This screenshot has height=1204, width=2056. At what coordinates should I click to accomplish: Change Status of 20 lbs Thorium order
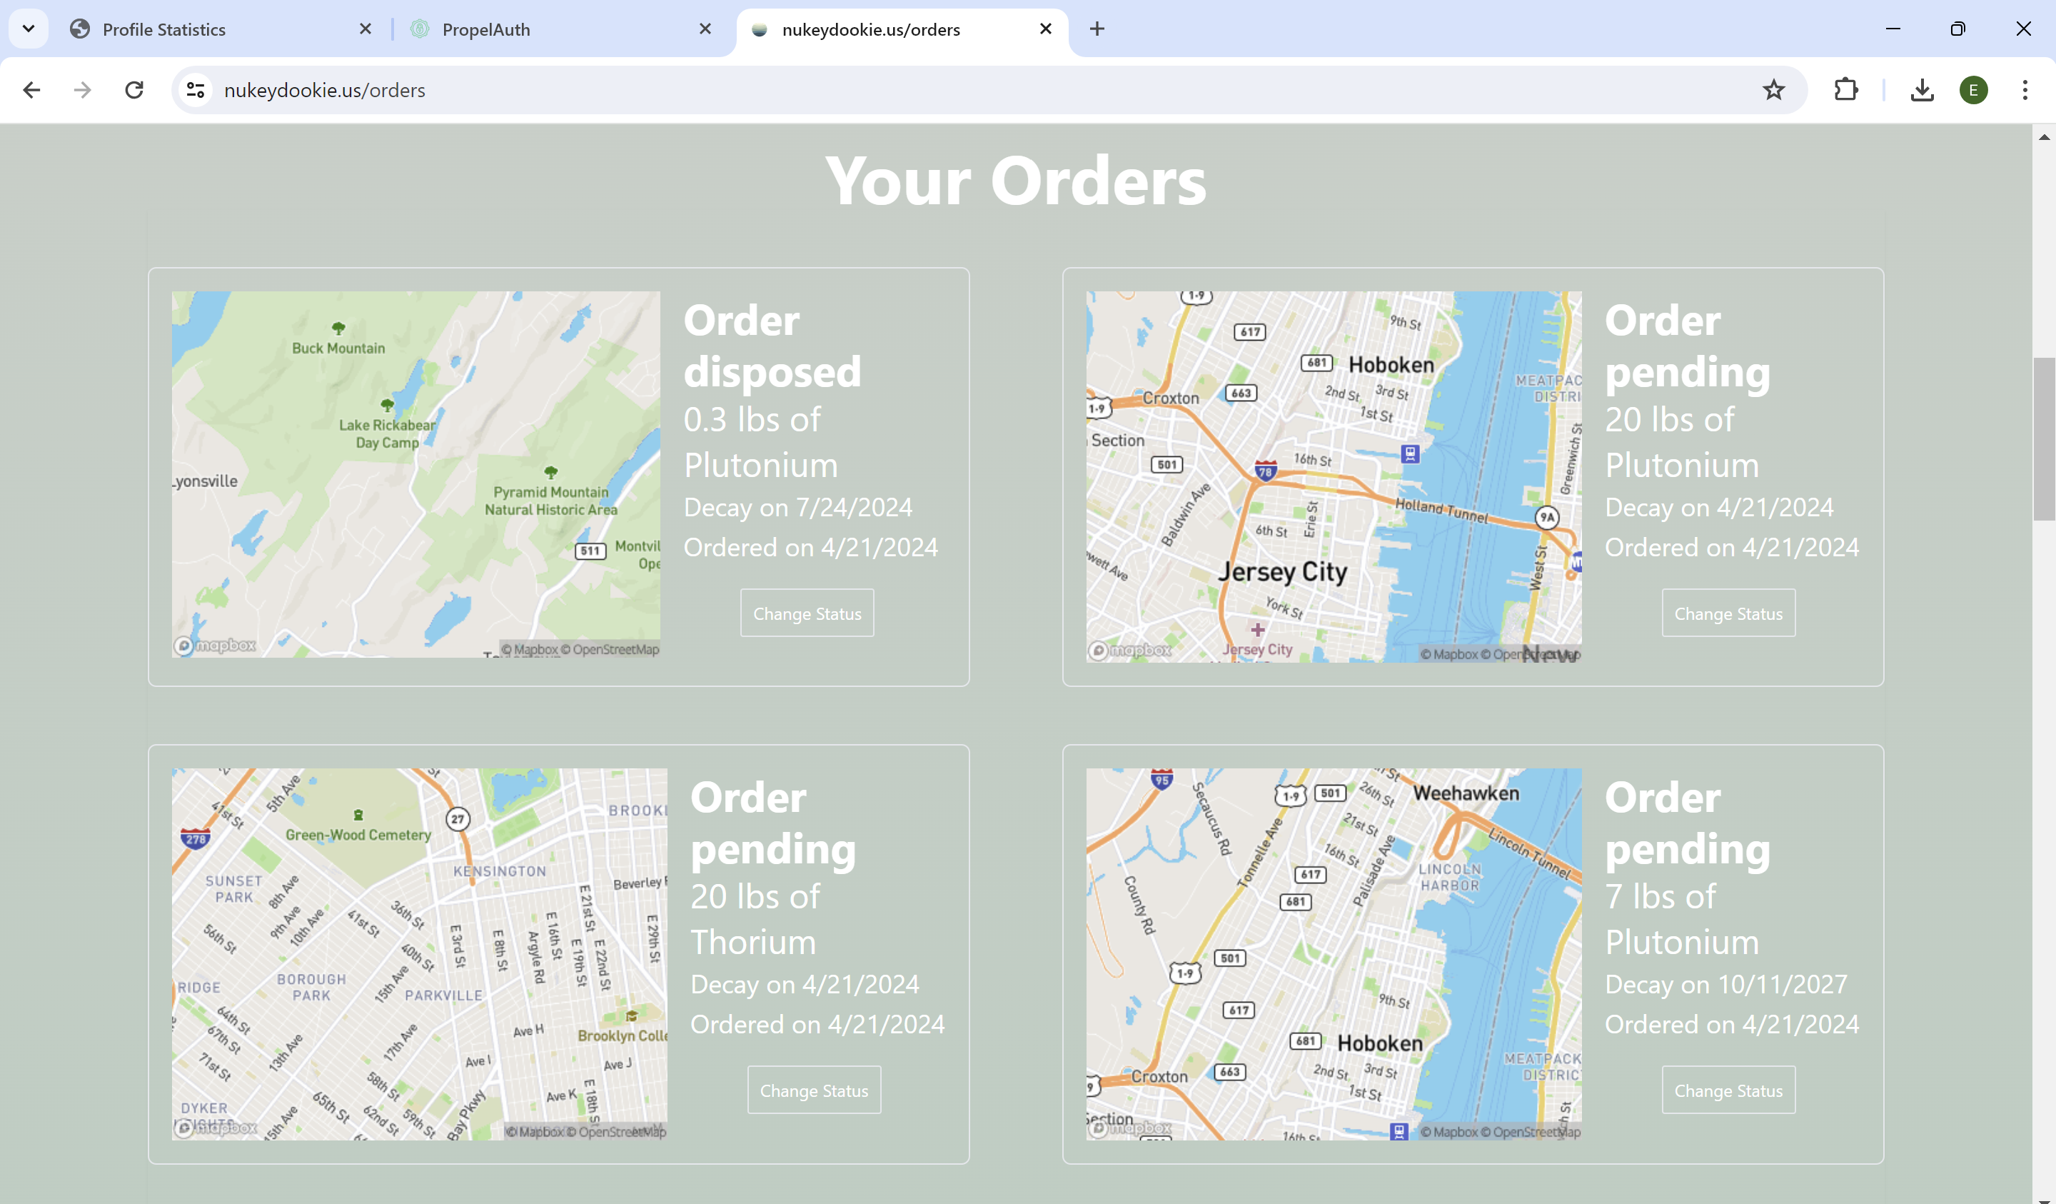[x=813, y=1090]
